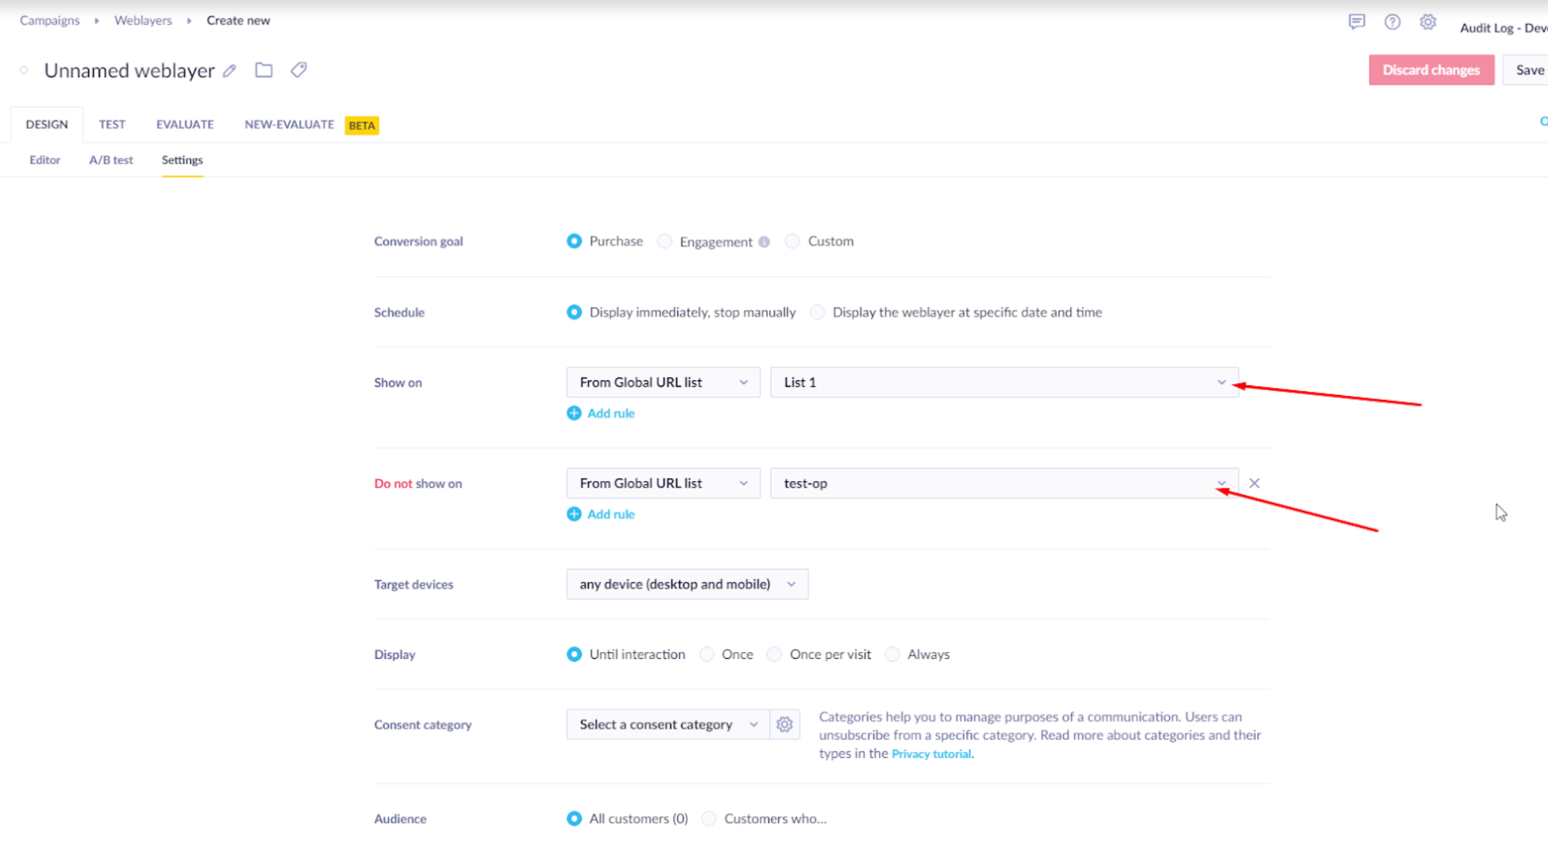The image size is (1548, 841).
Task: Open the chat messages icon in header
Action: pyautogui.click(x=1356, y=22)
